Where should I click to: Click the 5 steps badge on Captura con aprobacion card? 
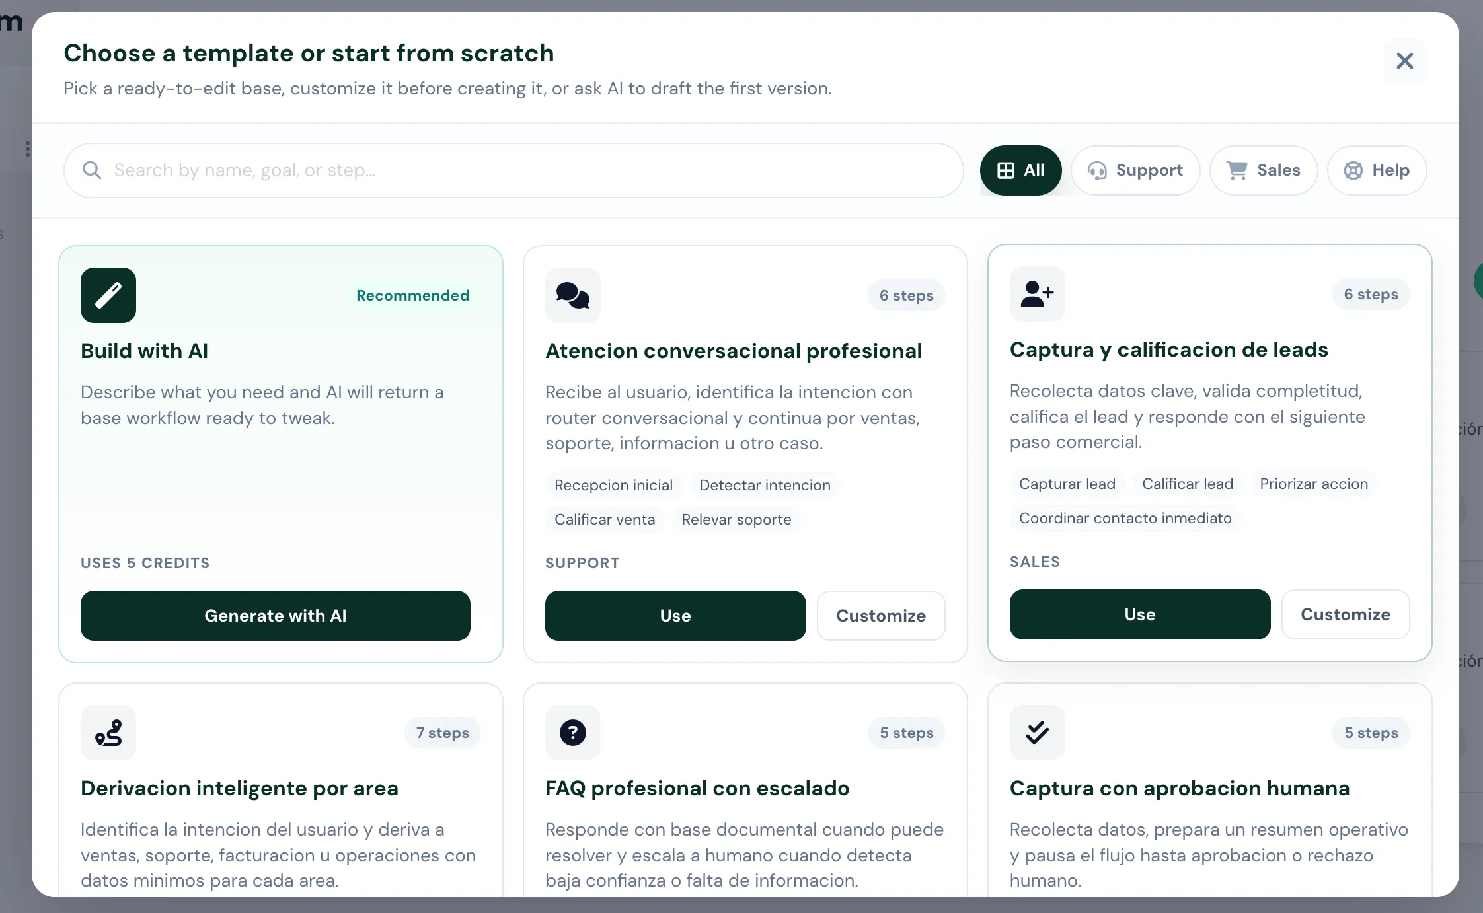pyautogui.click(x=1371, y=733)
